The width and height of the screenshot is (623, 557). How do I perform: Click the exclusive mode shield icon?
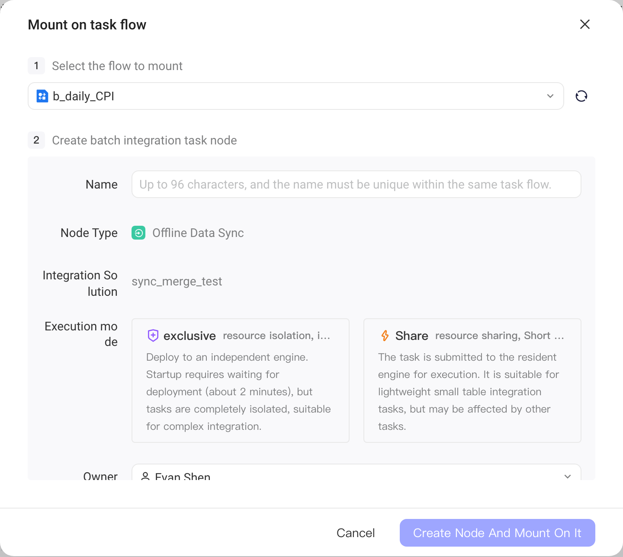[153, 336]
